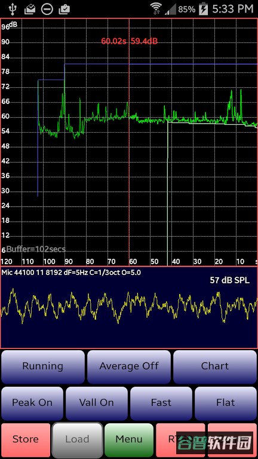Tap the Buffer=102secs label
The image size is (258, 459).
36,249
